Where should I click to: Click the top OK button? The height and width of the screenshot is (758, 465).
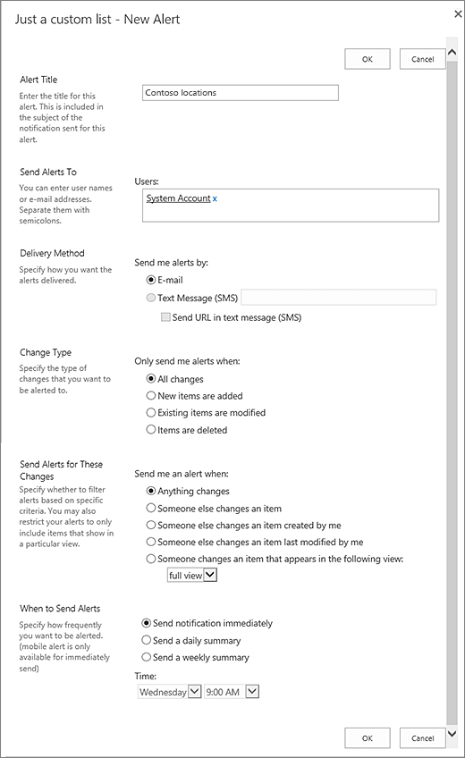point(368,59)
